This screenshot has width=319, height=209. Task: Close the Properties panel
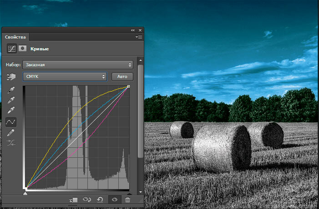click(140, 30)
